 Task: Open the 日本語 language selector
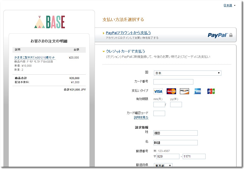[228, 5]
